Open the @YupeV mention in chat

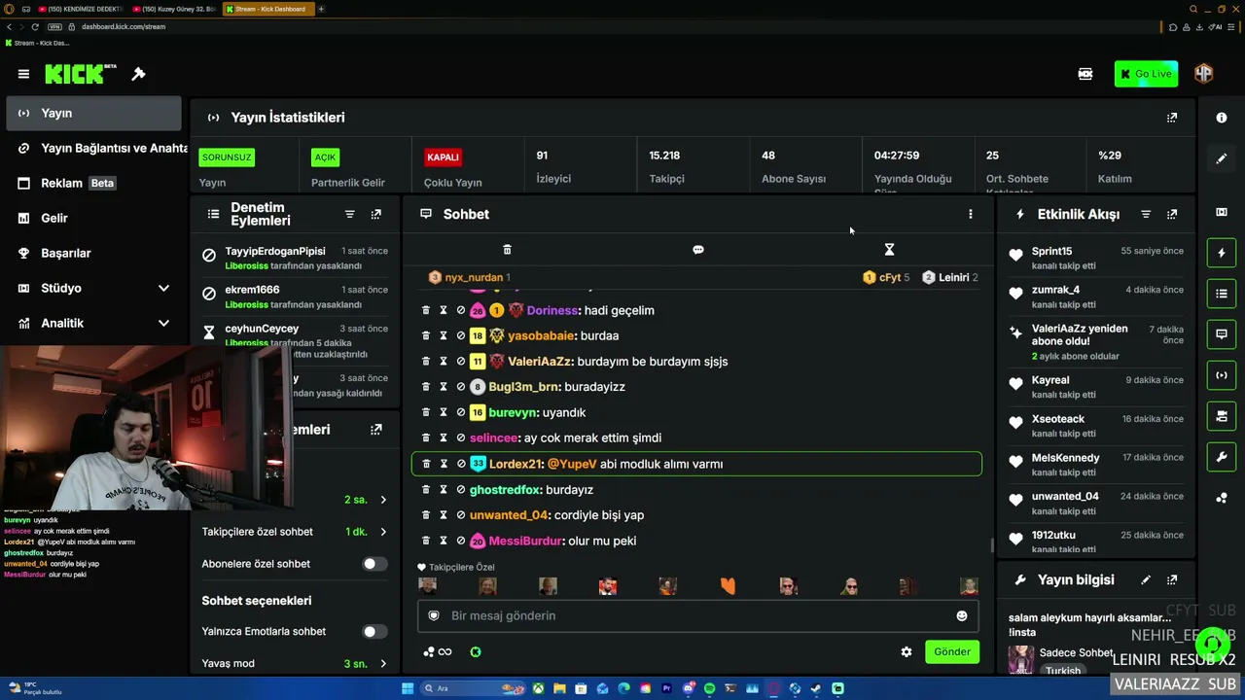(572, 464)
